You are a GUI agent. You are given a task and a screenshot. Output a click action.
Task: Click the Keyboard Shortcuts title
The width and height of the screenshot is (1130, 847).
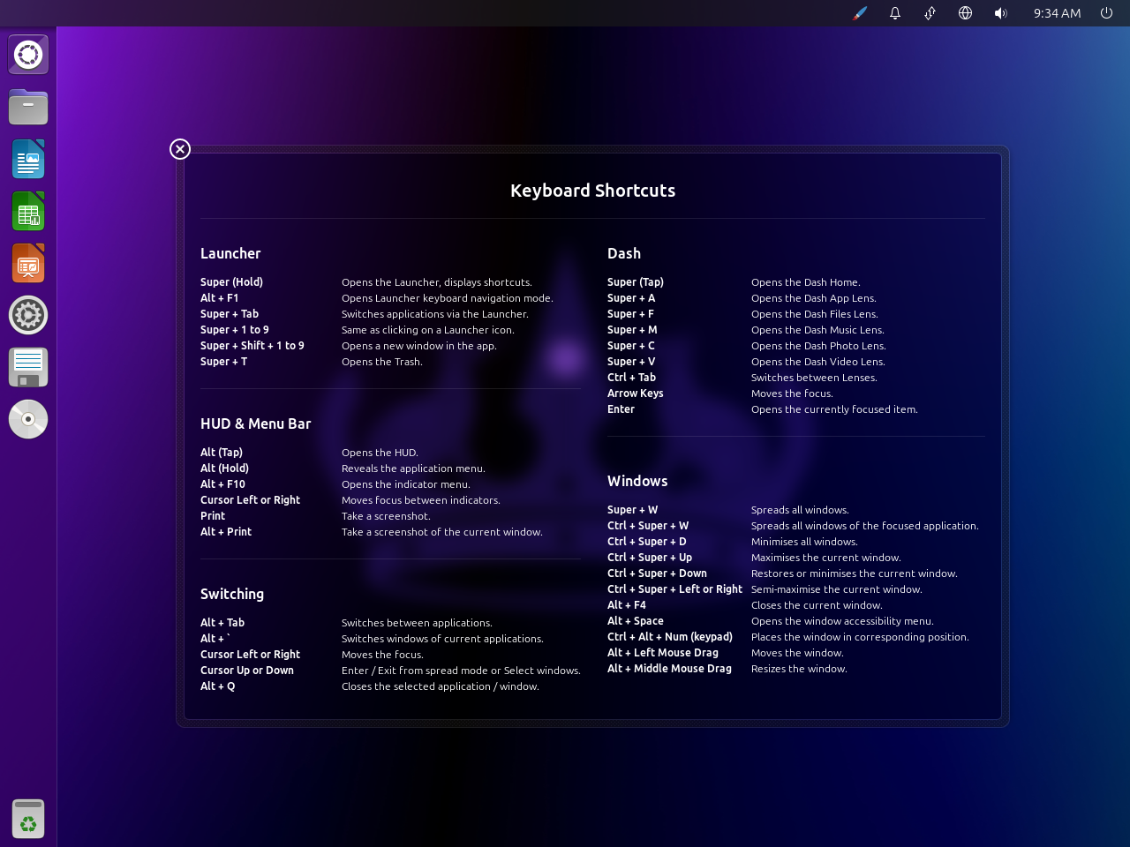(592, 191)
